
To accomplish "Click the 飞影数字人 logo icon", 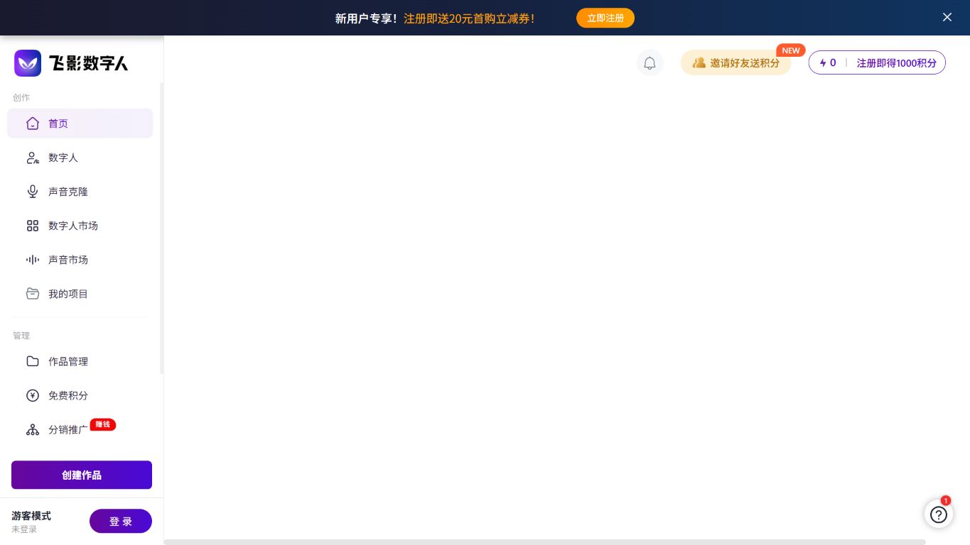I will tap(28, 63).
